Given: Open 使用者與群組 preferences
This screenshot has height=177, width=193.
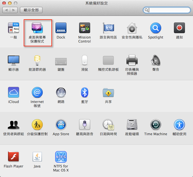Looking at the screenshot, I should point(14,125).
